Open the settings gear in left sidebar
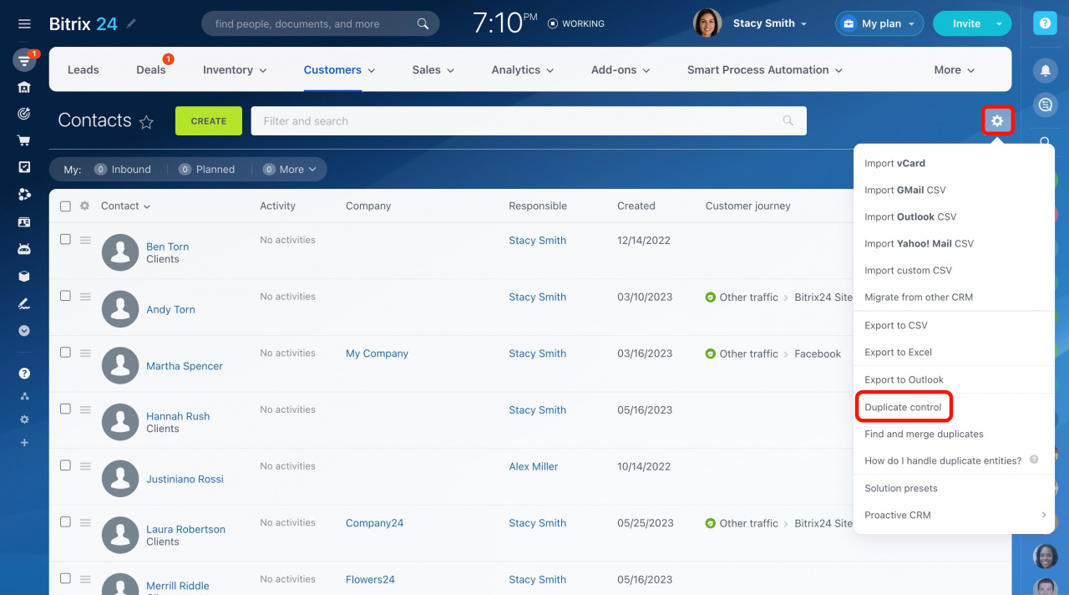The height and width of the screenshot is (595, 1069). click(x=24, y=420)
